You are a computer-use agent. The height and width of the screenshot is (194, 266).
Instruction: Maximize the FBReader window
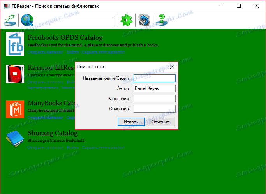[239, 6]
